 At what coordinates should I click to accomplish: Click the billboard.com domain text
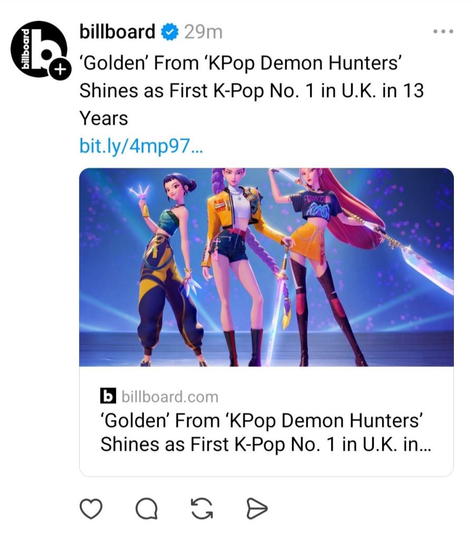pyautogui.click(x=169, y=396)
